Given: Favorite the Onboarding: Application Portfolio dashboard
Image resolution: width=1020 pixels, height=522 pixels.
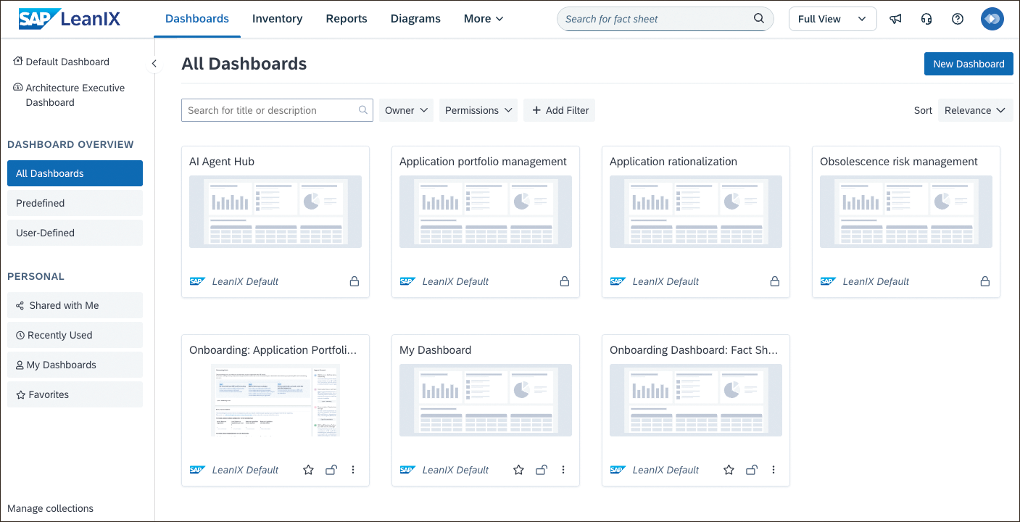Looking at the screenshot, I should 308,470.
